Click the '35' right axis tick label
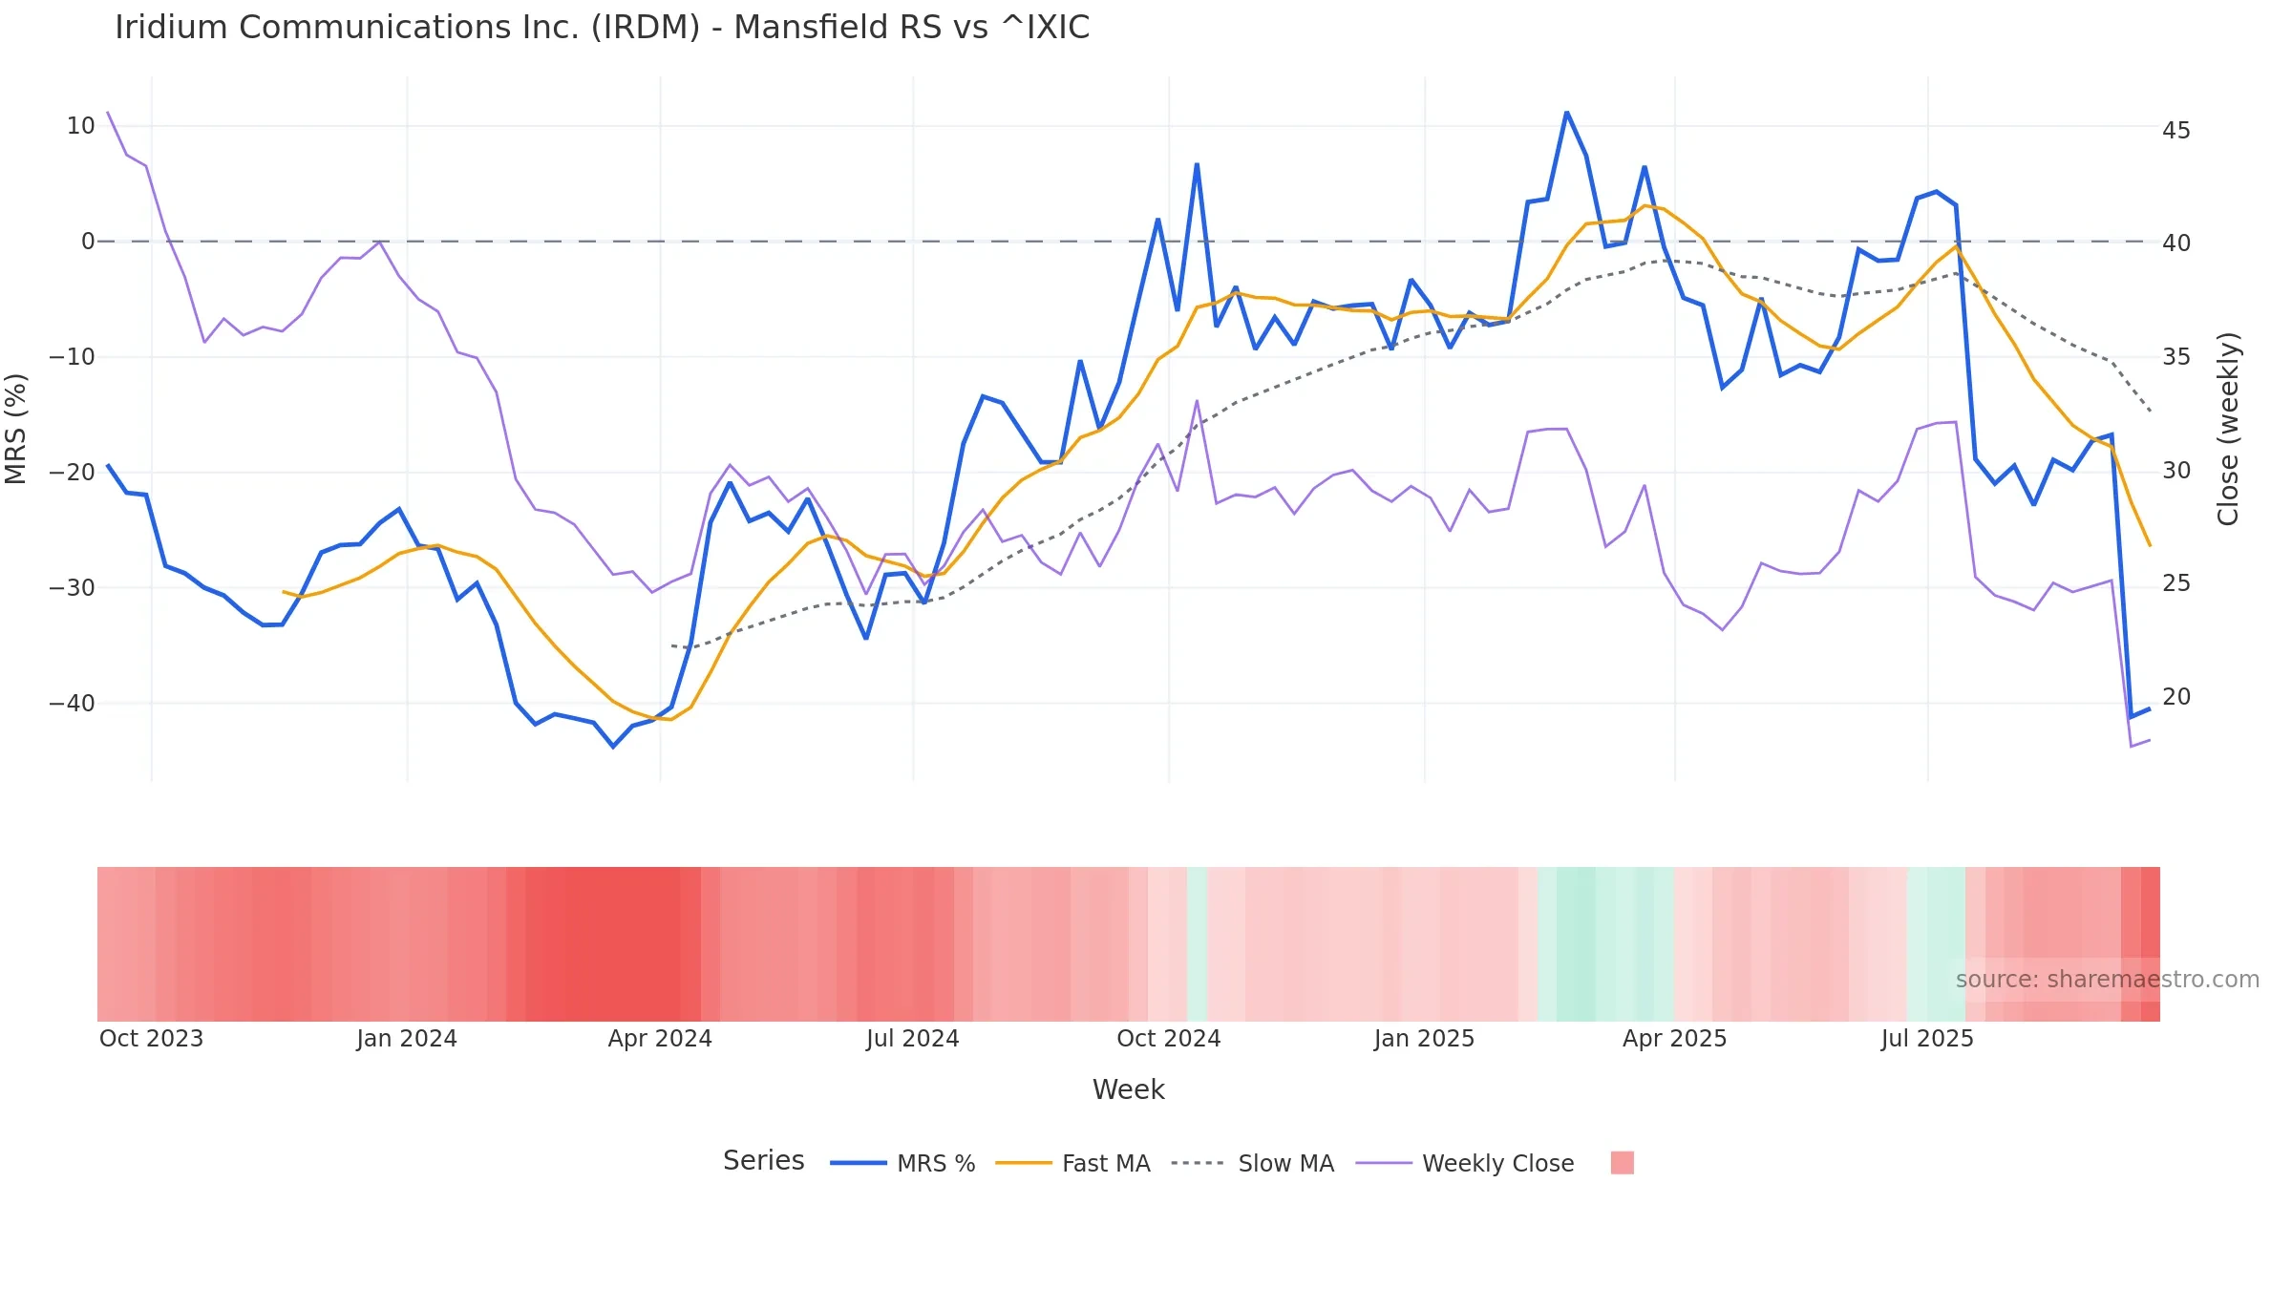Viewport: 2292px width, 1289px height. pos(2176,357)
